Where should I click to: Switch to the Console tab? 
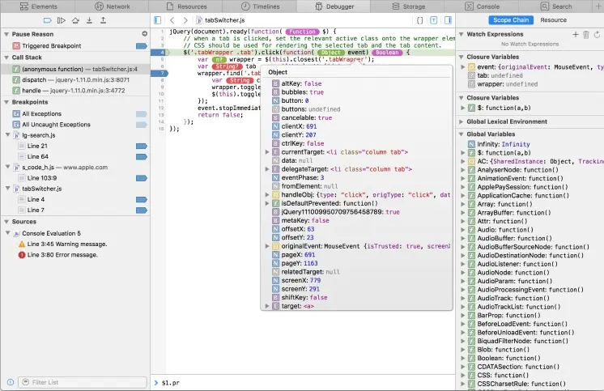pyautogui.click(x=482, y=6)
